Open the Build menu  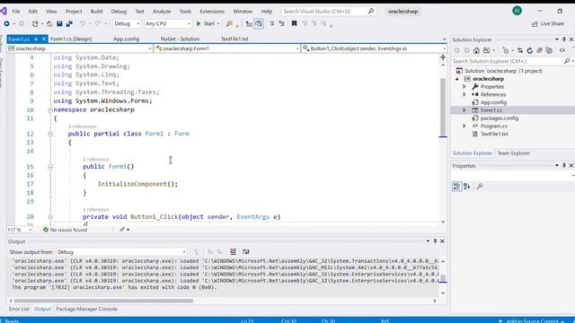(x=96, y=12)
